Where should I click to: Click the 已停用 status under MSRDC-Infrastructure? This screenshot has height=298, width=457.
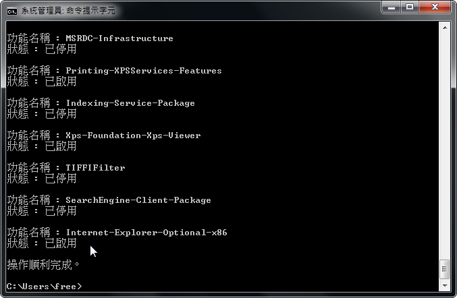(x=61, y=49)
